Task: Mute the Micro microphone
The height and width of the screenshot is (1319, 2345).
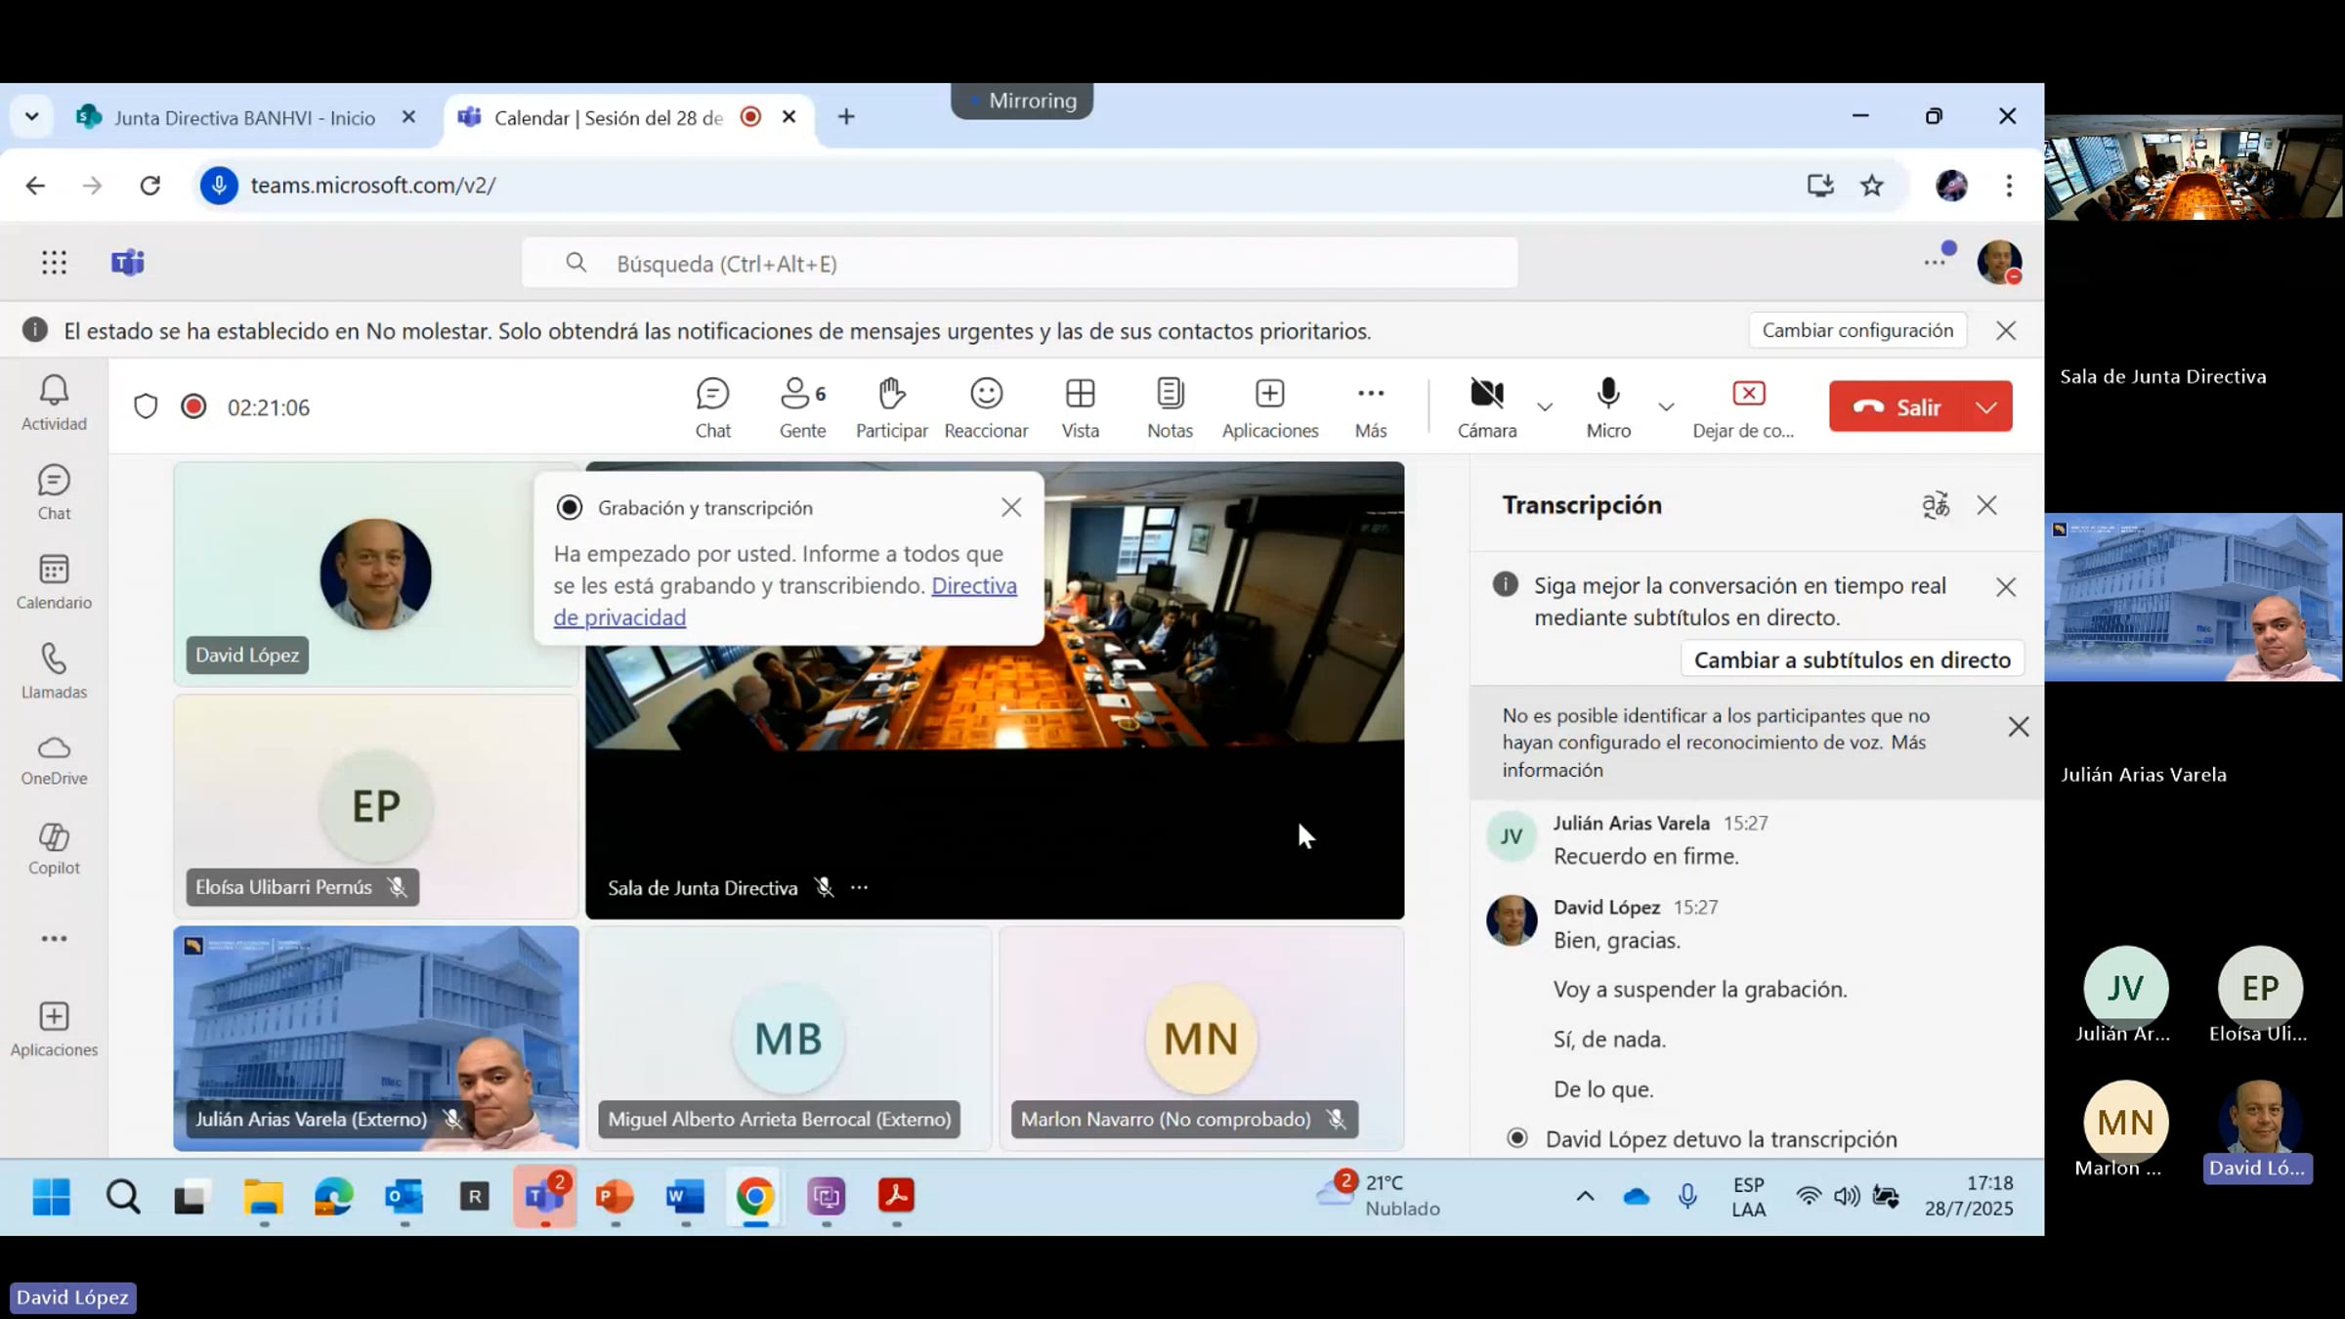Action: (x=1608, y=407)
